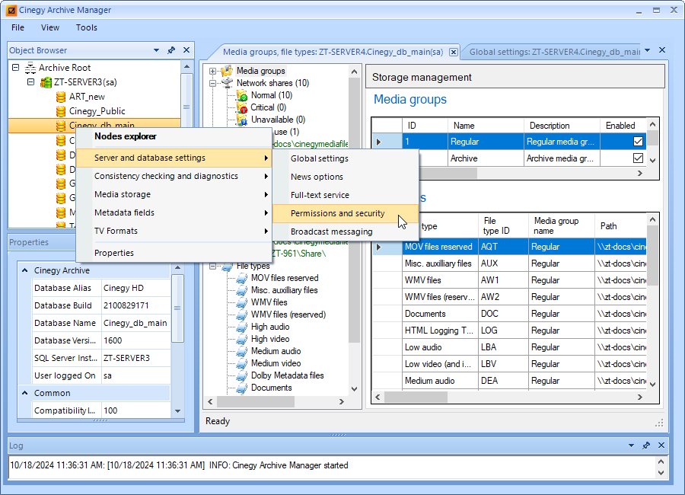Screen dimensions: 685x495
Task: Click the Cinegy_db_main database icon
Action: coord(61,126)
